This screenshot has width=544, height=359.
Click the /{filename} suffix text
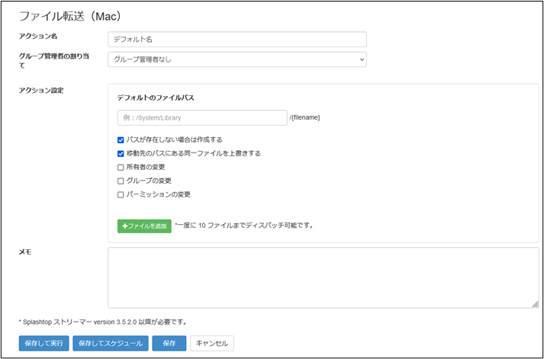click(x=305, y=118)
